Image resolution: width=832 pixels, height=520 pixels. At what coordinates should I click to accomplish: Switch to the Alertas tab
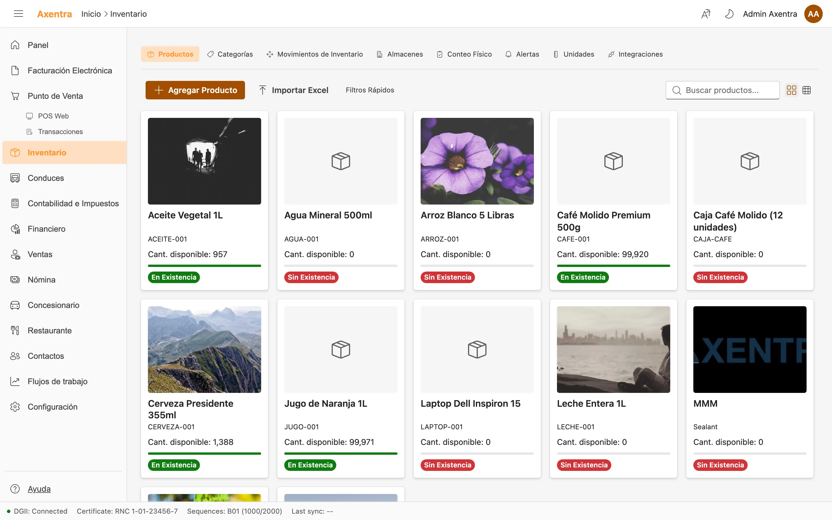(522, 54)
